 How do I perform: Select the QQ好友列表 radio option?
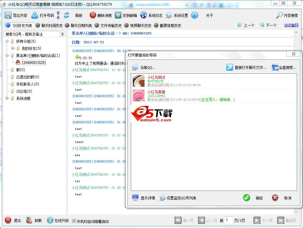[x=8, y=25]
